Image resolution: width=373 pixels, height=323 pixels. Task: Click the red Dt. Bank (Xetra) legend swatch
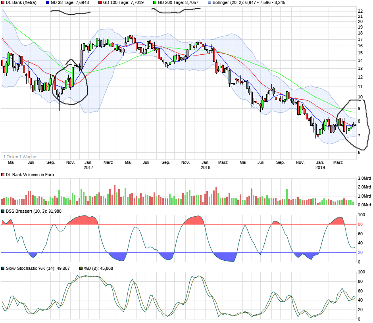click(3, 3)
